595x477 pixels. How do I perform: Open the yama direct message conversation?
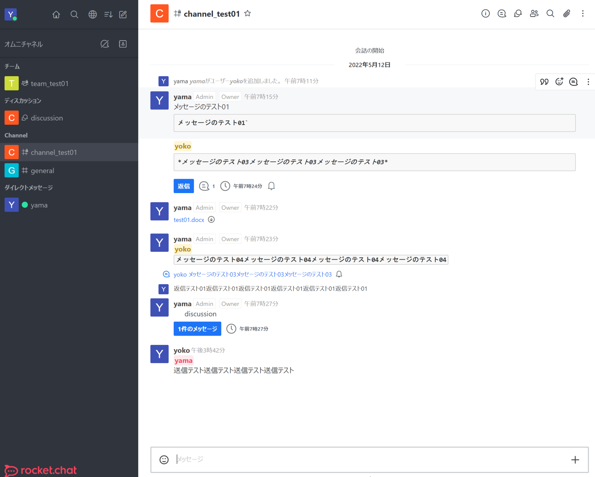point(39,205)
